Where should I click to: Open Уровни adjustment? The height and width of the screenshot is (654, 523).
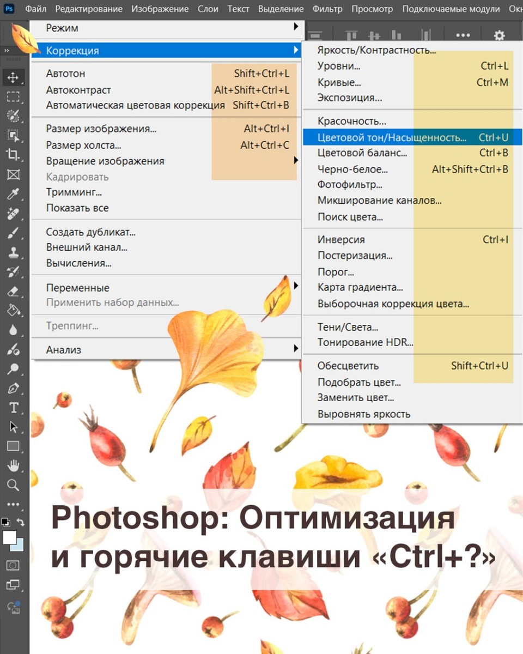pos(412,66)
